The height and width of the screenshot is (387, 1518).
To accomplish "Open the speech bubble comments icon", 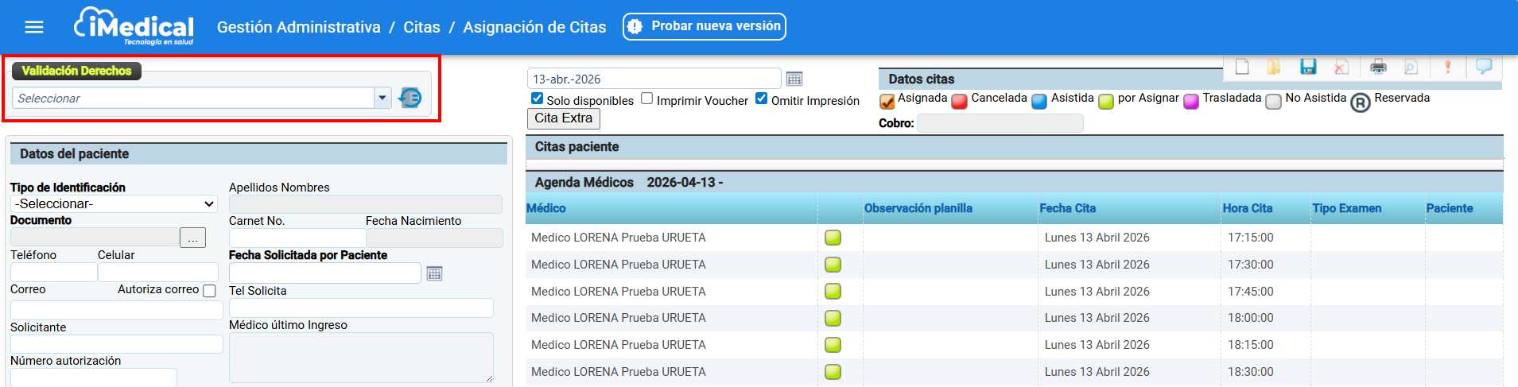I will tap(1484, 67).
